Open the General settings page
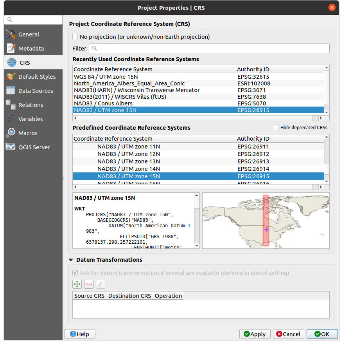 tap(29, 34)
